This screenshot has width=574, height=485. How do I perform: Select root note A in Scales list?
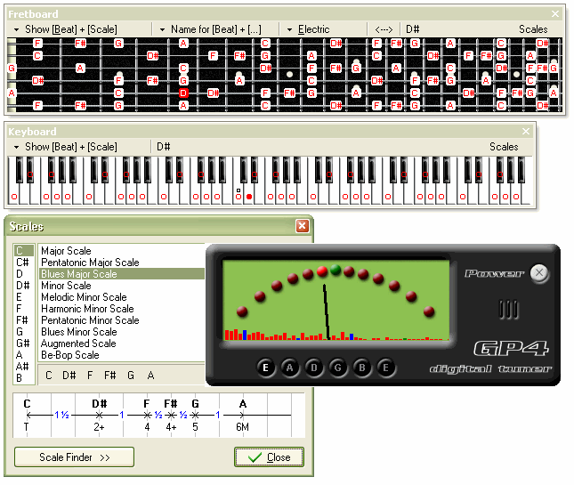(24, 355)
